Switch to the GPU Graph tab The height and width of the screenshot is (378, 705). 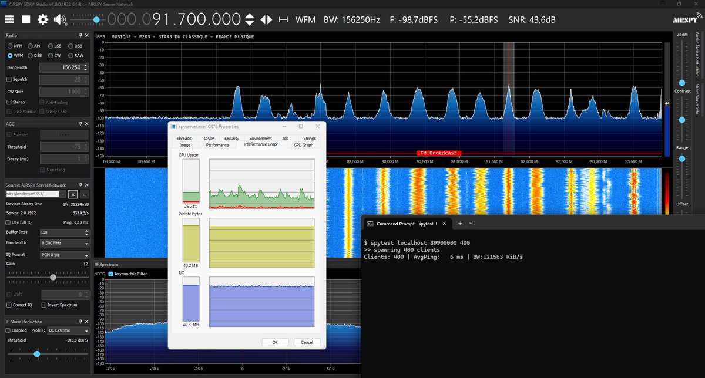tap(304, 144)
